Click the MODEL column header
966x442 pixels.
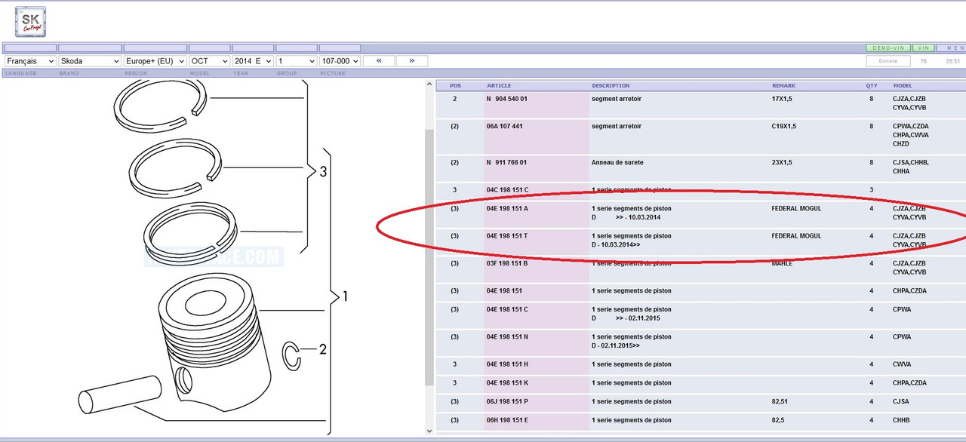[903, 86]
